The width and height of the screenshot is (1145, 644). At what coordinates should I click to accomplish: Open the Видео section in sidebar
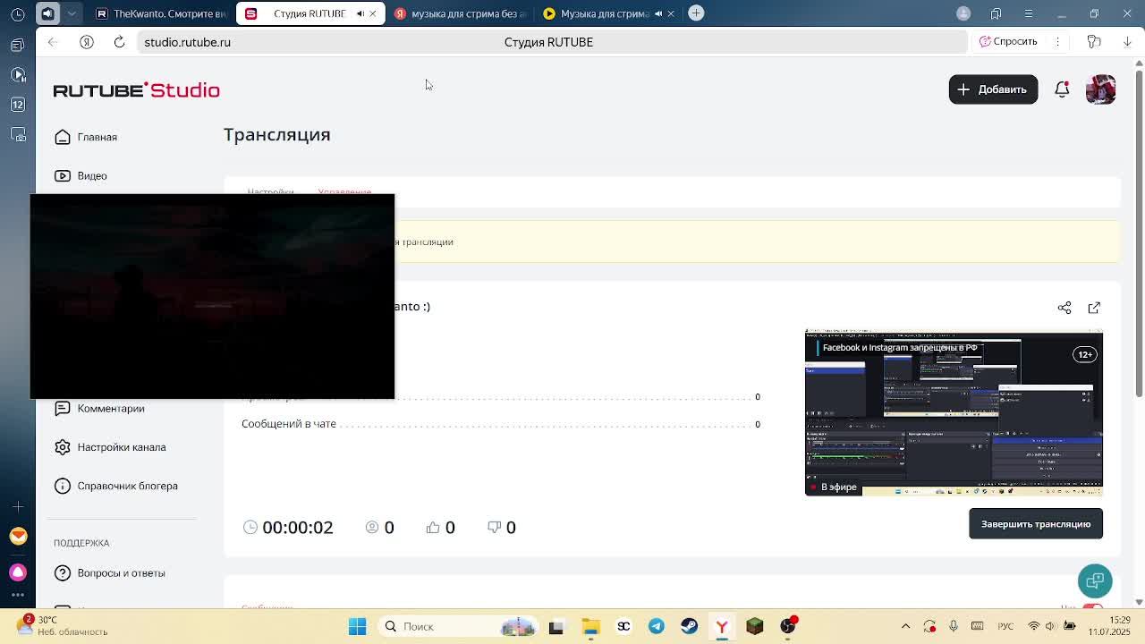point(81,175)
